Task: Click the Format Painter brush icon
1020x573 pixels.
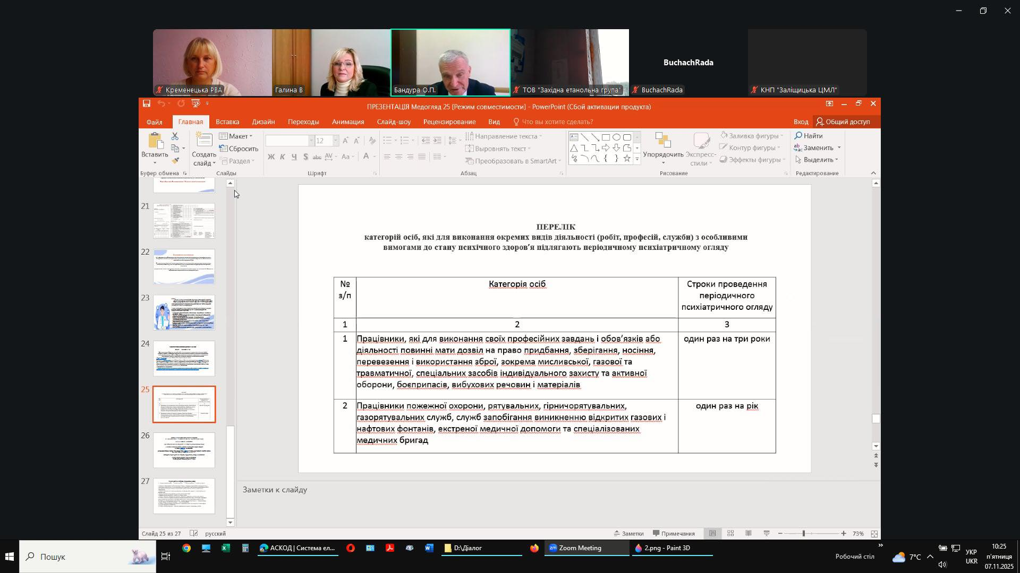Action: coord(175,160)
